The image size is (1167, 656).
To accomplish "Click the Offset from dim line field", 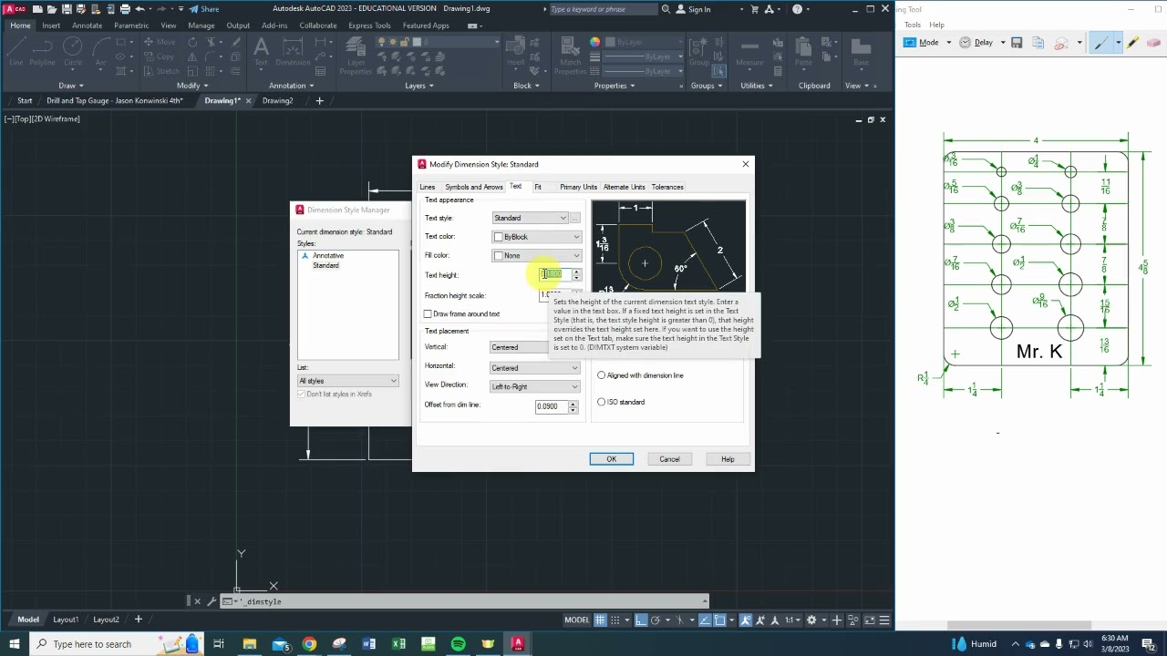I will tap(553, 406).
